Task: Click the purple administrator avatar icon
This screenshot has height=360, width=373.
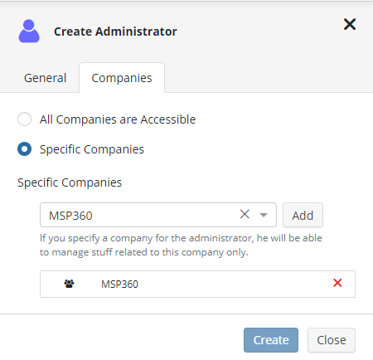Action: pos(29,31)
